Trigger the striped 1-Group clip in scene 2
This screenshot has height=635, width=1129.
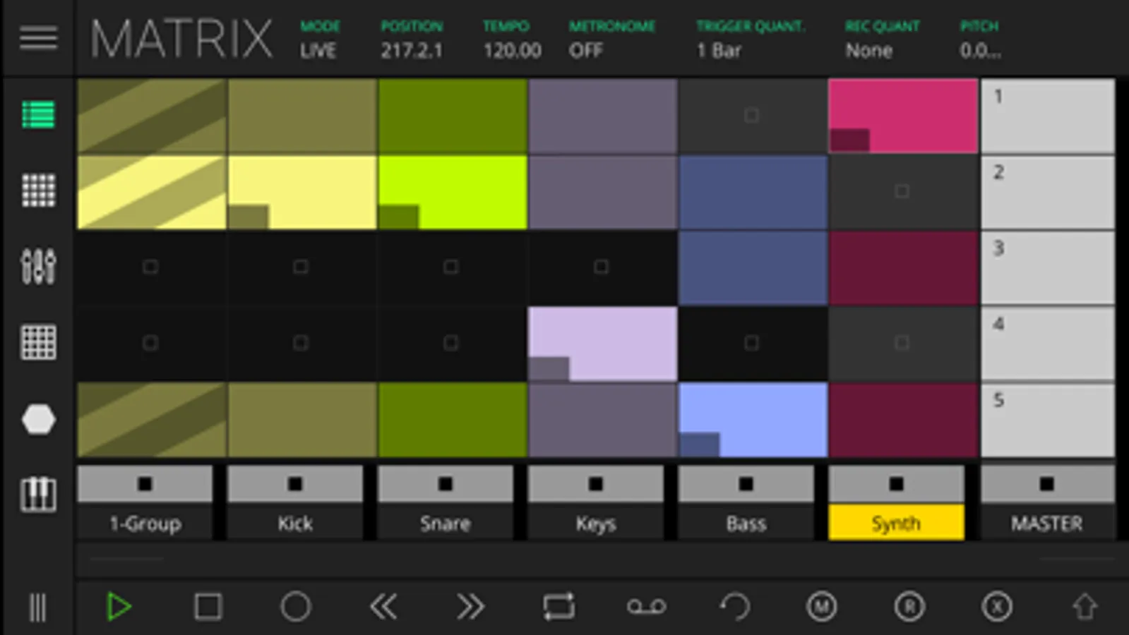tap(152, 192)
